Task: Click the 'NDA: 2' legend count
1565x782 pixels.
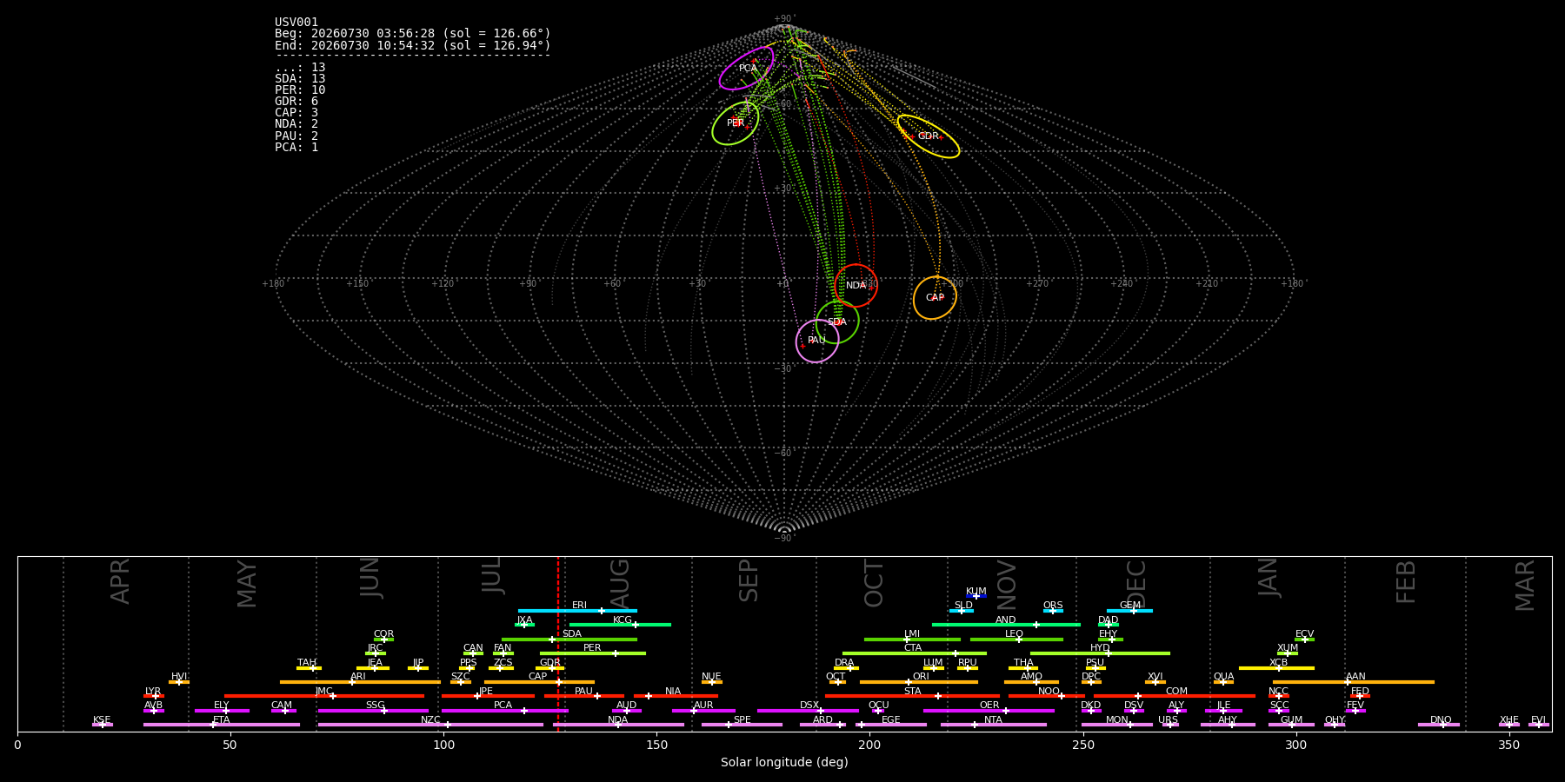Action: click(x=296, y=123)
